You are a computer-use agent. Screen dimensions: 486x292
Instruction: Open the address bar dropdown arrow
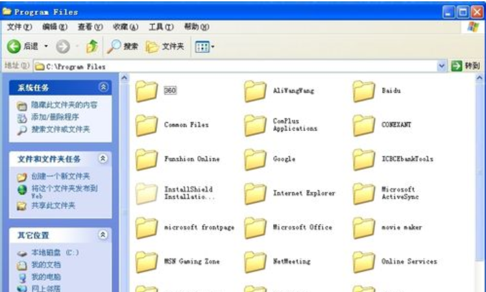point(442,66)
